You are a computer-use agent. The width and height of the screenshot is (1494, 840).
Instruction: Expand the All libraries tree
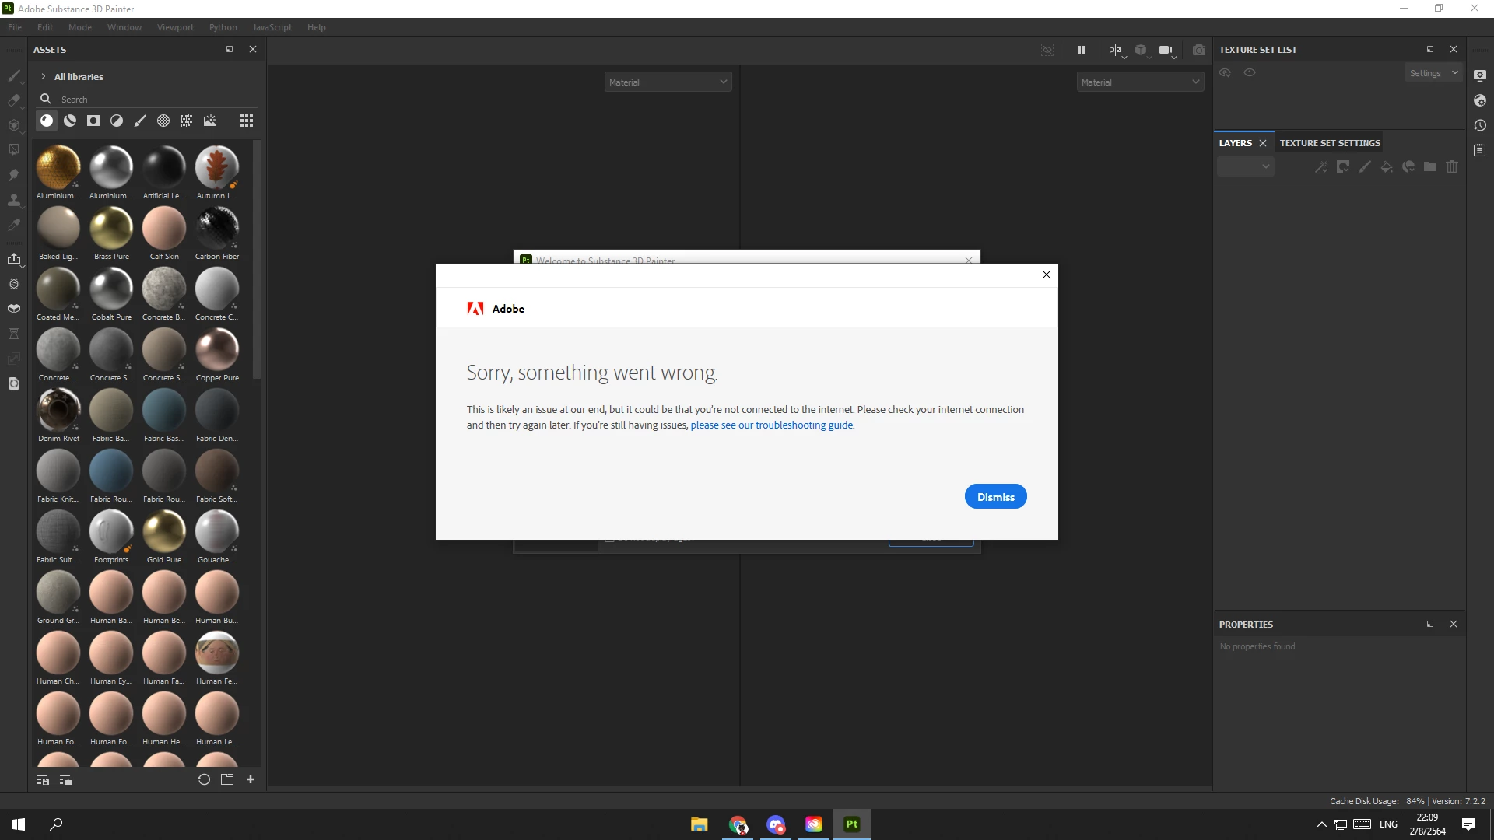coord(44,77)
